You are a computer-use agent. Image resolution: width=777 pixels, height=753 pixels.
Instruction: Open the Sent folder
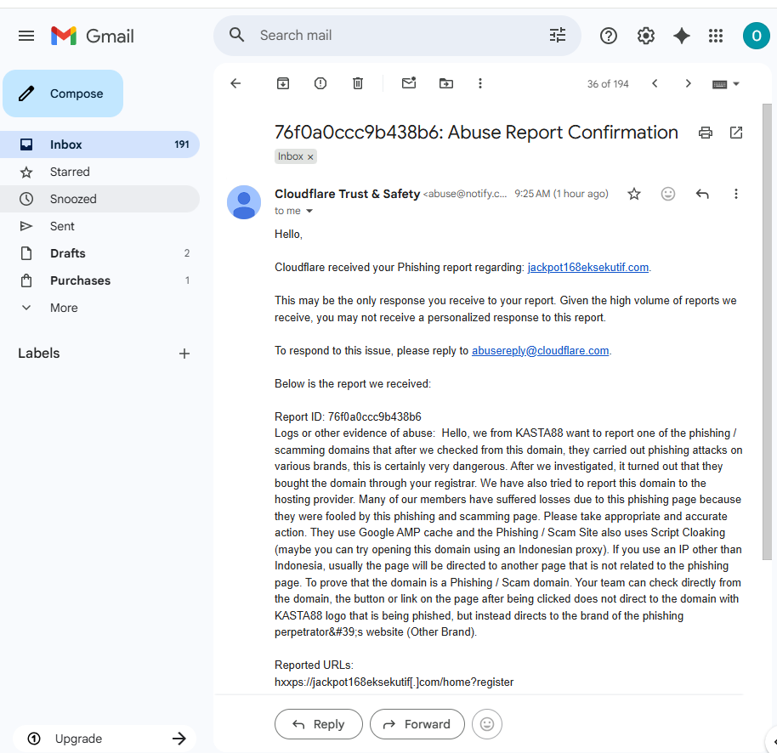pyautogui.click(x=99, y=226)
